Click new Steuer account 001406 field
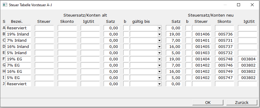 (201, 34)
